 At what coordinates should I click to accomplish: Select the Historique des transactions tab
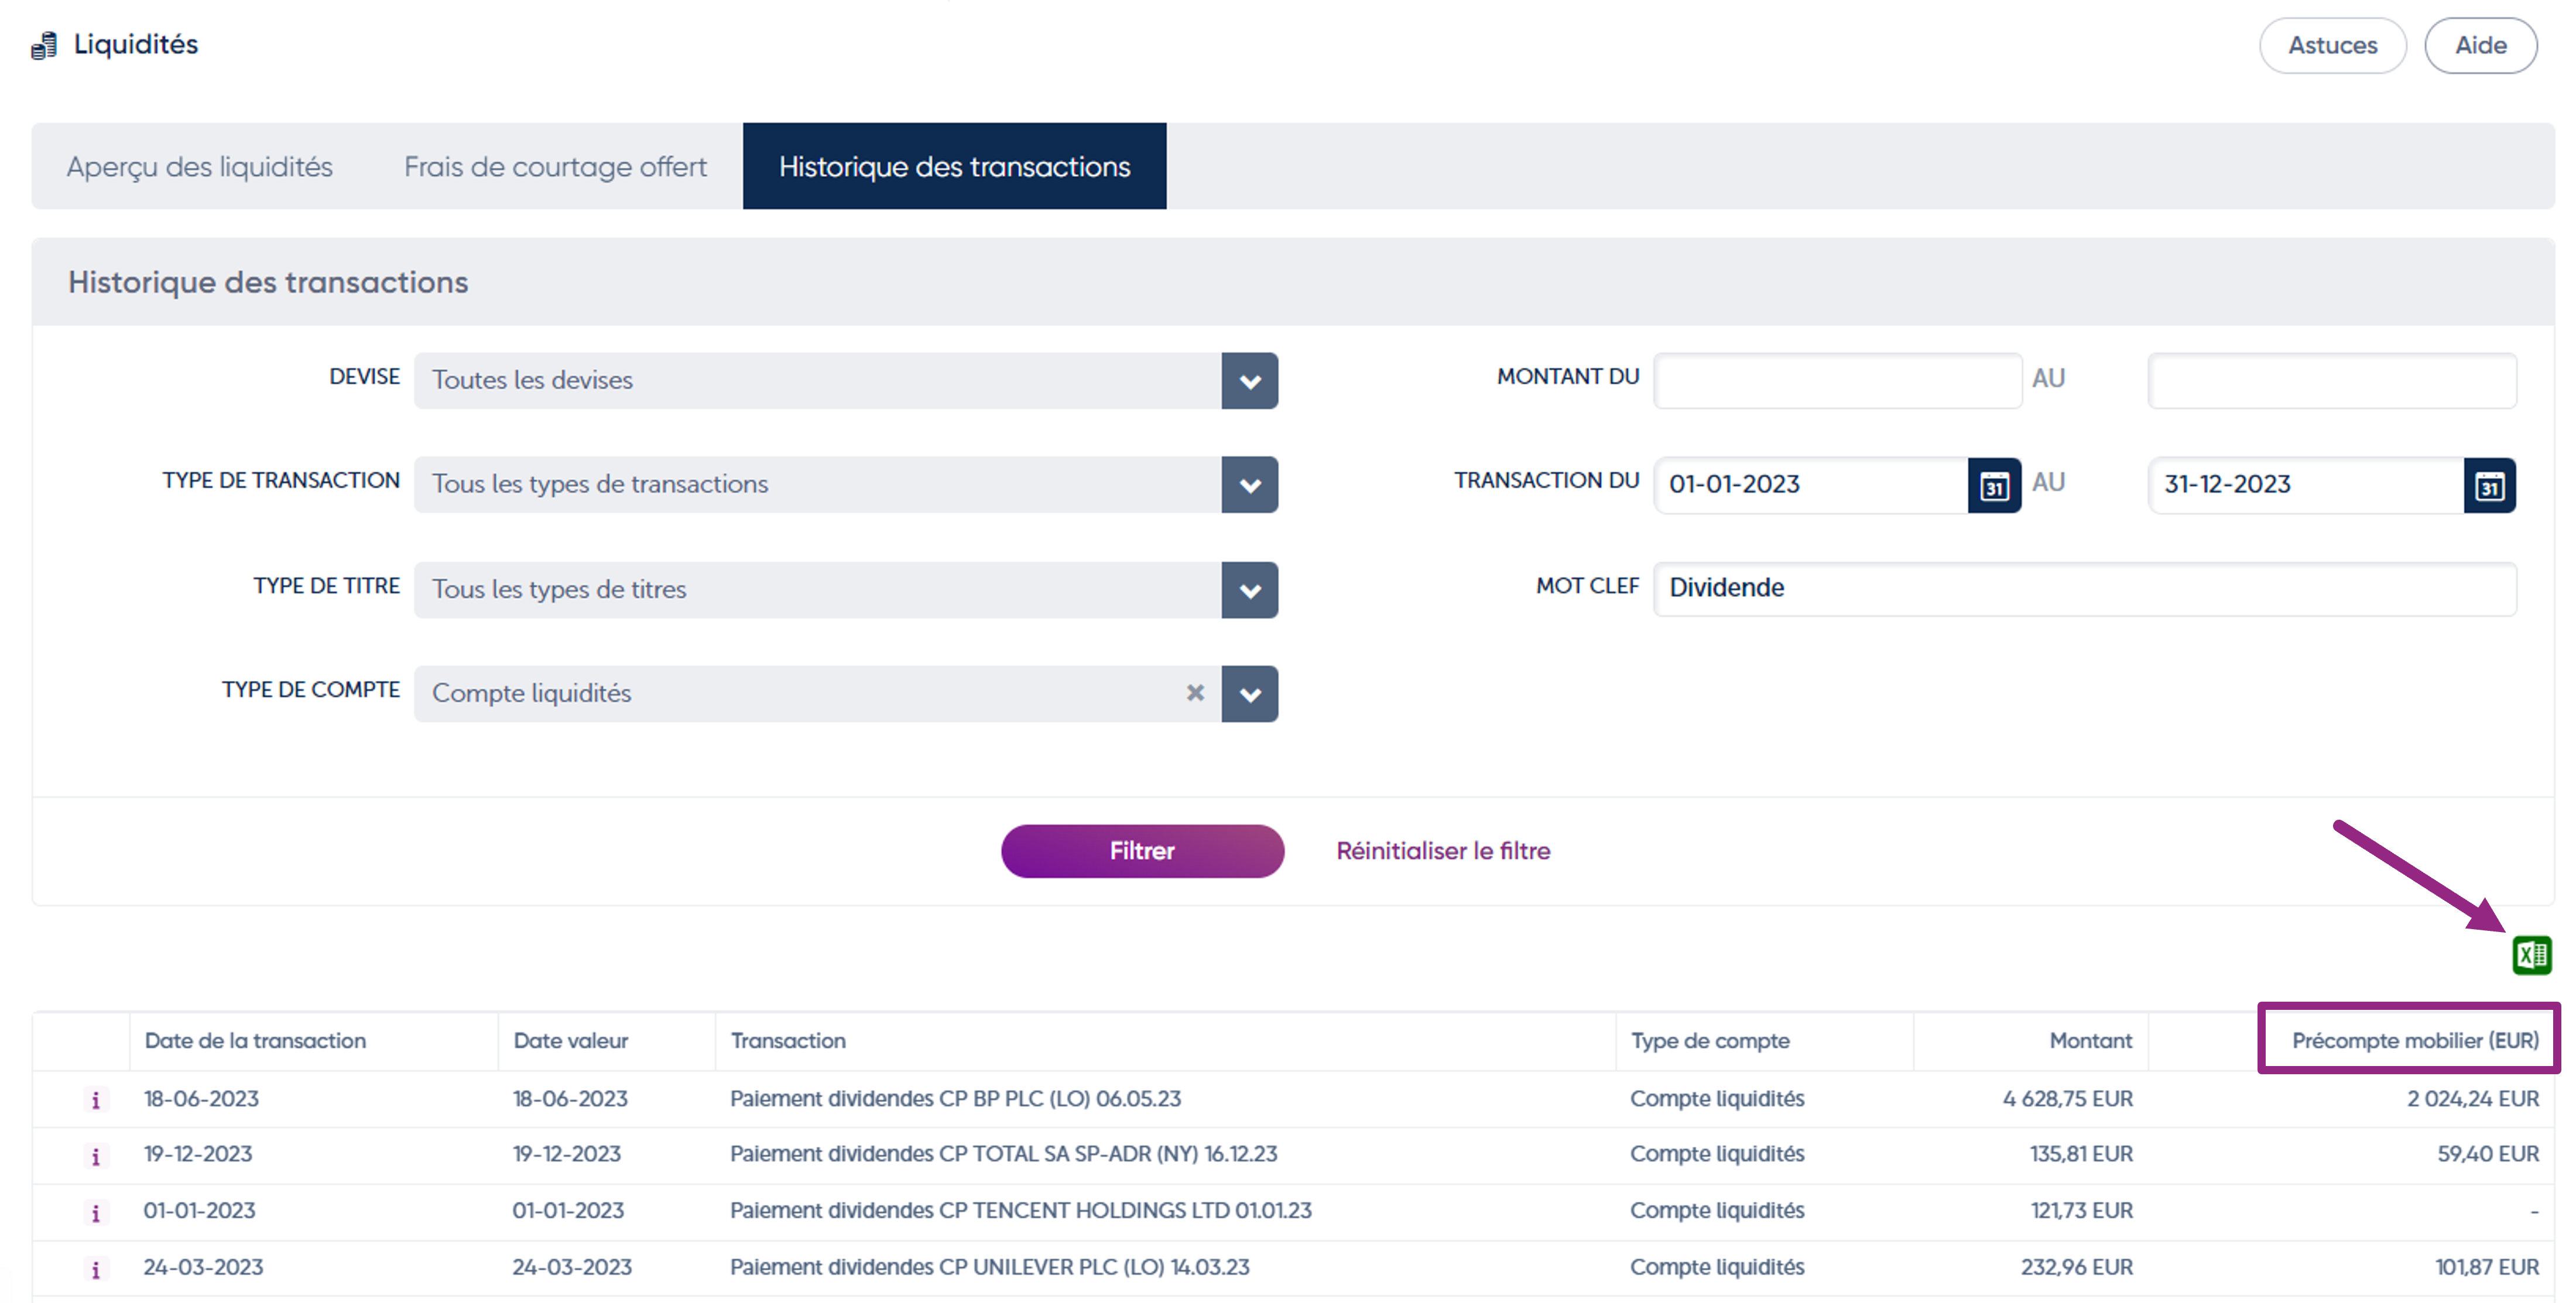point(954,167)
